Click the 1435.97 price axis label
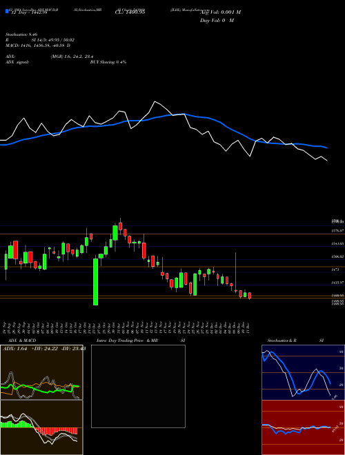This screenshot has width=345, height=455. coord(337,283)
